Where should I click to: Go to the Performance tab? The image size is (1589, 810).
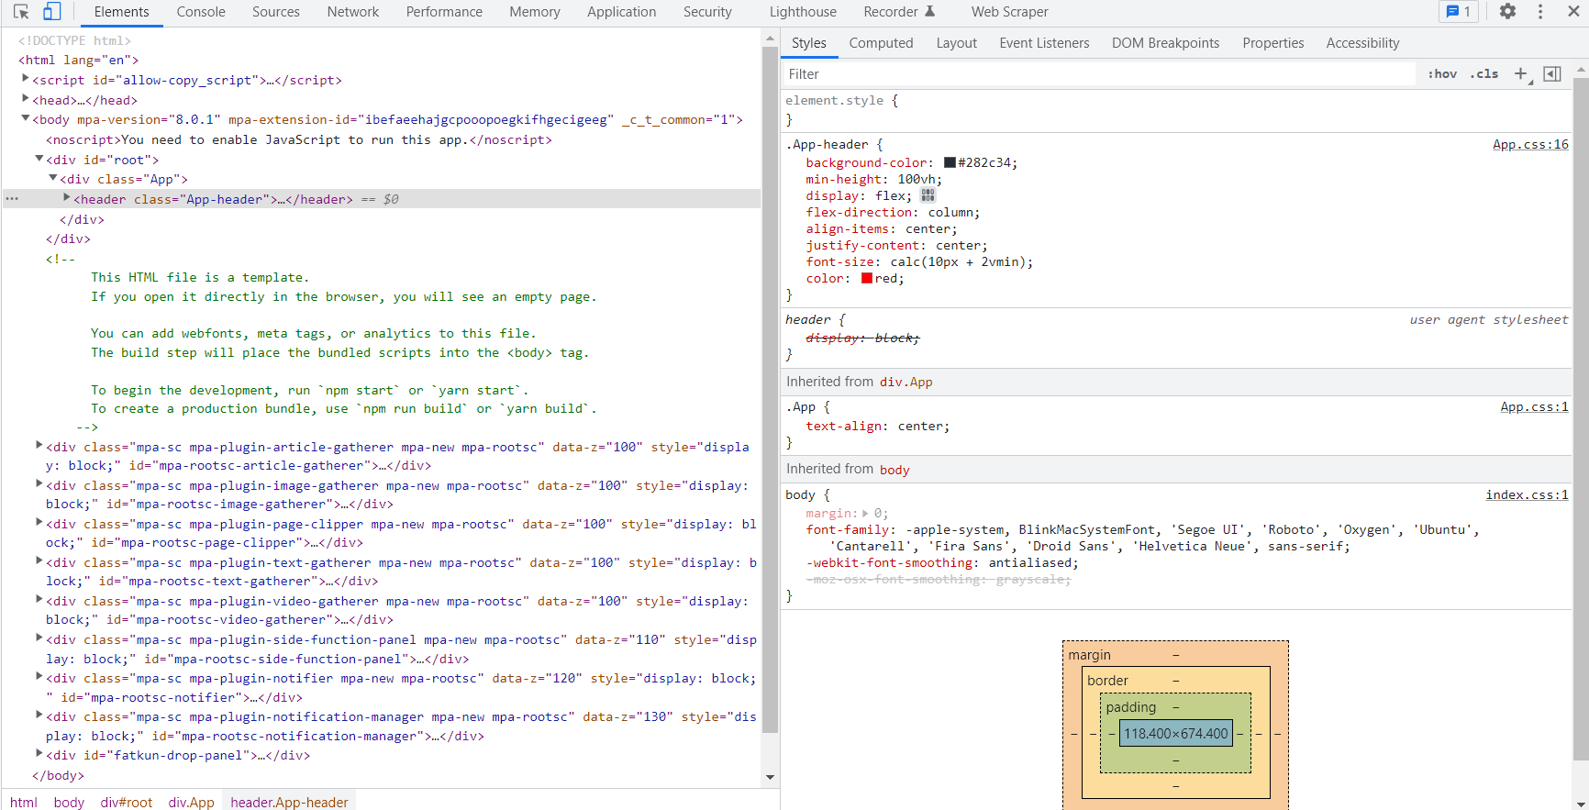click(x=444, y=12)
